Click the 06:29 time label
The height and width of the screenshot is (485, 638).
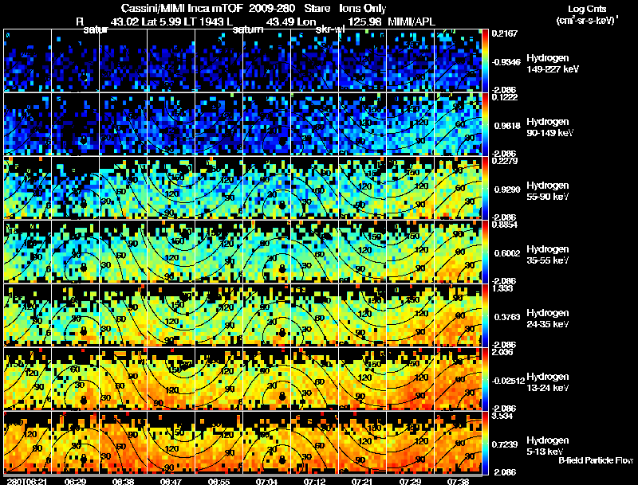pyautogui.click(x=75, y=481)
